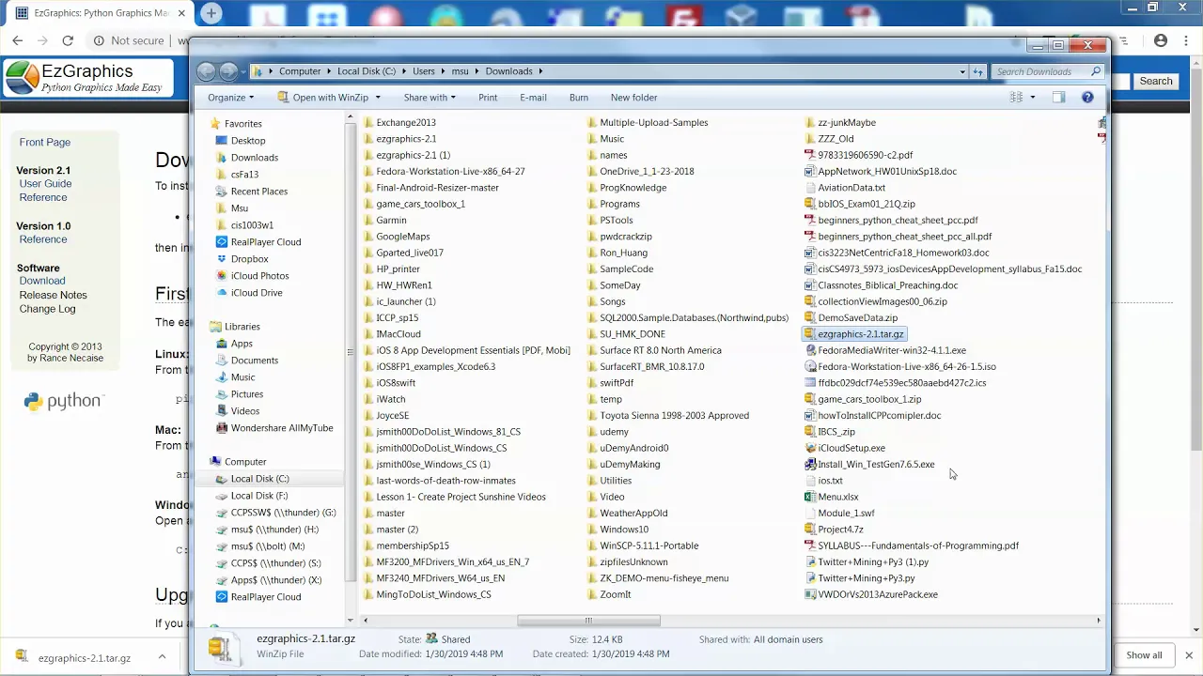Select FedoraMediaWriter-win32-4.1.1.exe file
The image size is (1203, 676).
891,350
